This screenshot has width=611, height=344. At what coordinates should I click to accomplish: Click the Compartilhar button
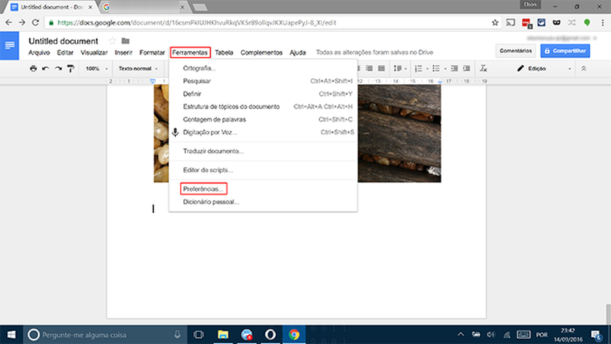(x=565, y=51)
